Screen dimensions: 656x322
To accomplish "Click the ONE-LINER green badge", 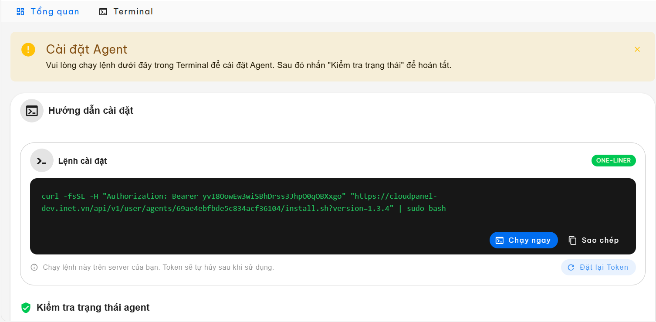I will 613,160.
